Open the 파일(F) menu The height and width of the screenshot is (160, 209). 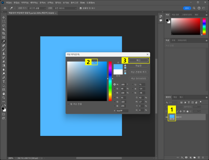(9, 2)
